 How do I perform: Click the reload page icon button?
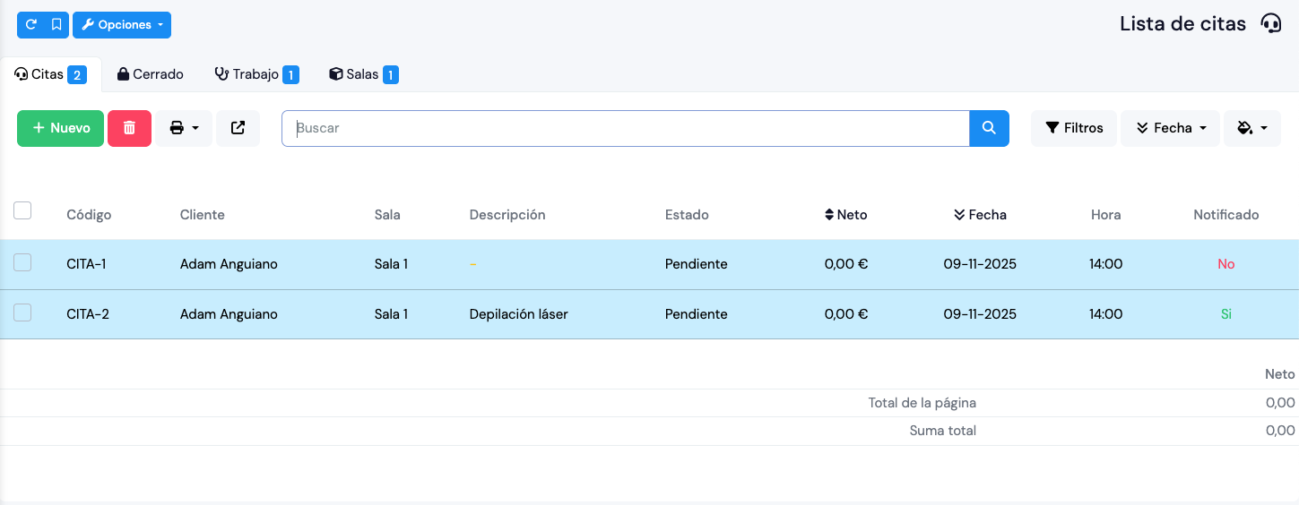[x=30, y=25]
